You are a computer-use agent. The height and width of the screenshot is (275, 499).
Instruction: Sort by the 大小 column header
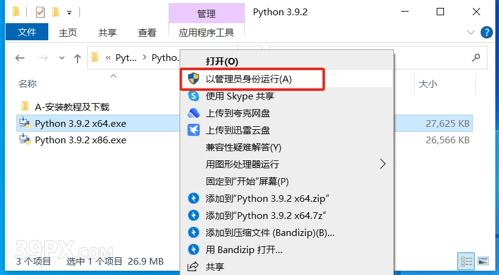click(x=428, y=84)
